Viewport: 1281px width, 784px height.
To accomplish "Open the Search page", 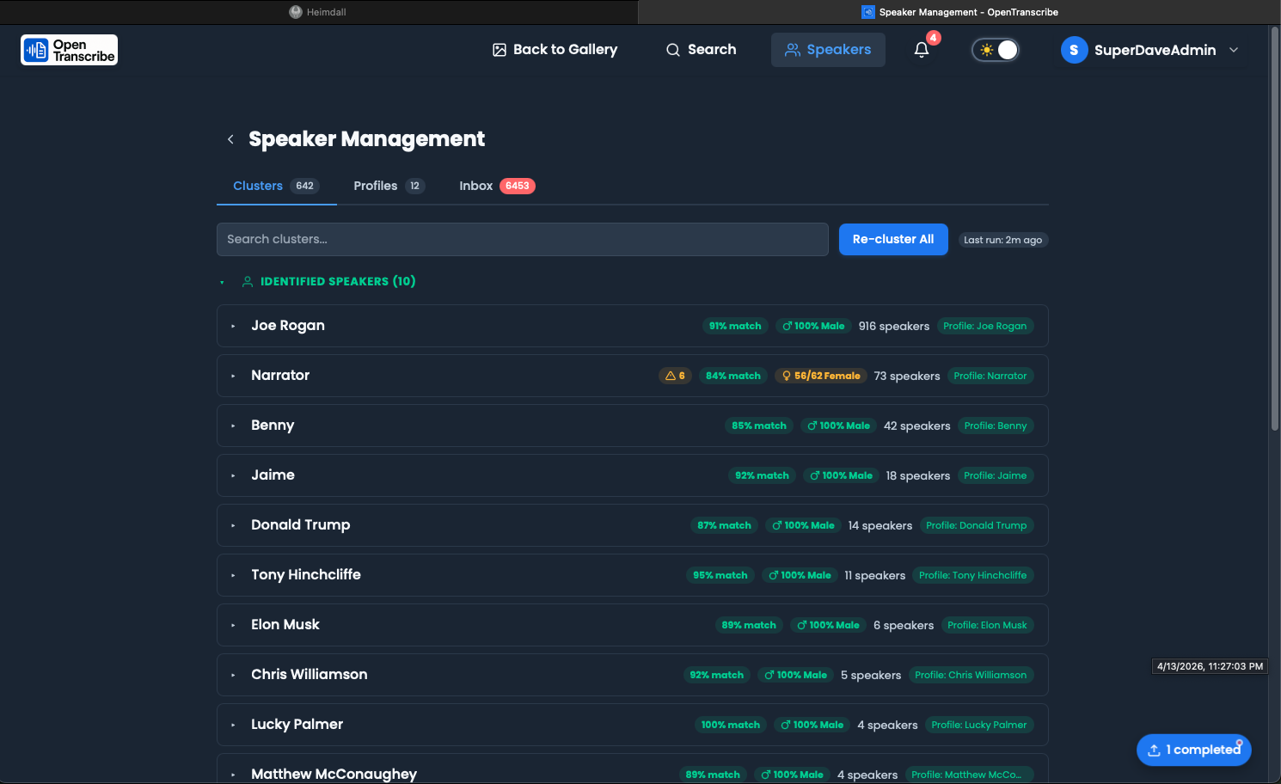I will (701, 50).
